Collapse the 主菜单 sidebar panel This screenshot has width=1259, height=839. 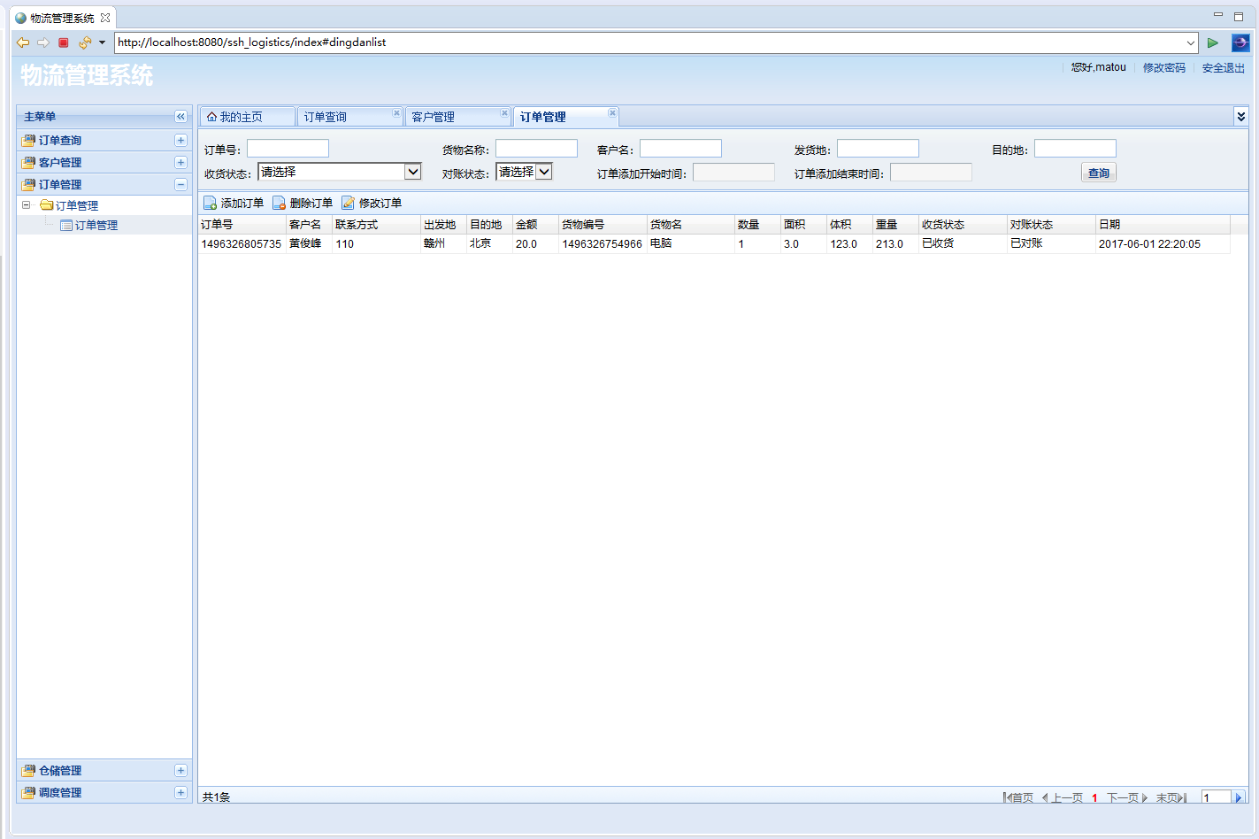click(x=180, y=117)
